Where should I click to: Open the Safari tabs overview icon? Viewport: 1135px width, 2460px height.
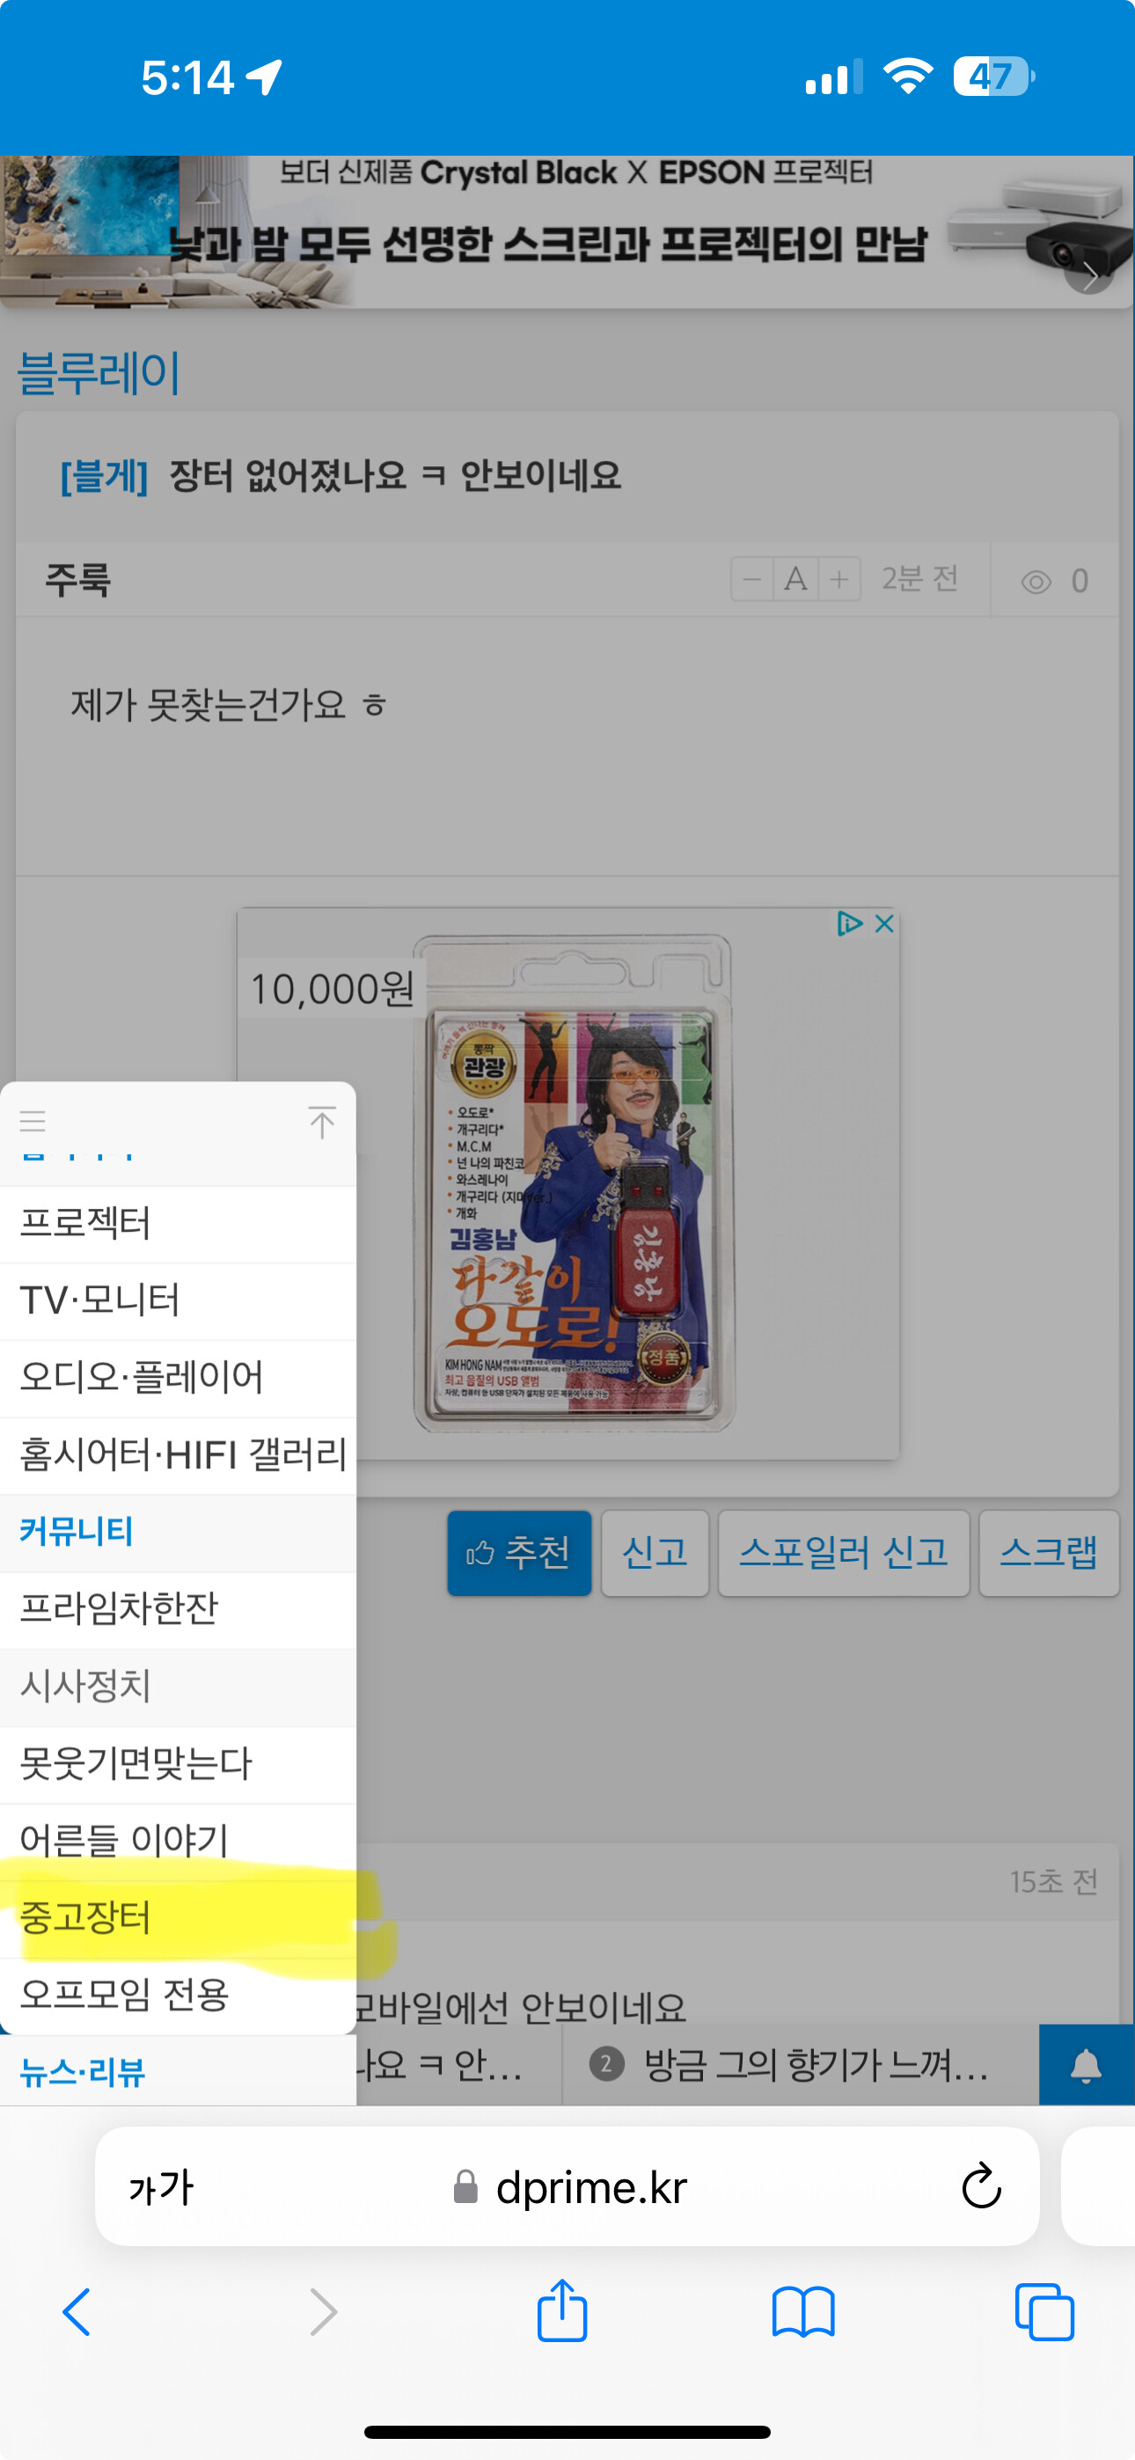pyautogui.click(x=1044, y=2313)
